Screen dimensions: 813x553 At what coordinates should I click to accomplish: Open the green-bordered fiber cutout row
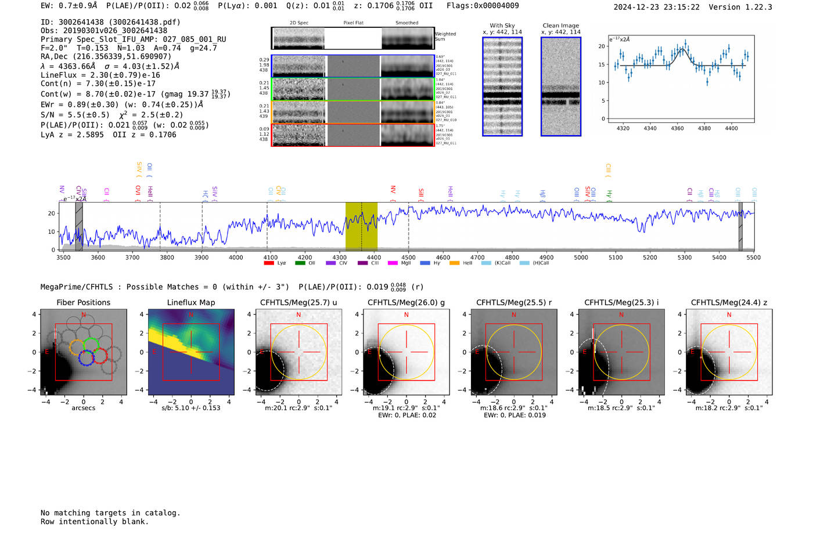coord(352,89)
